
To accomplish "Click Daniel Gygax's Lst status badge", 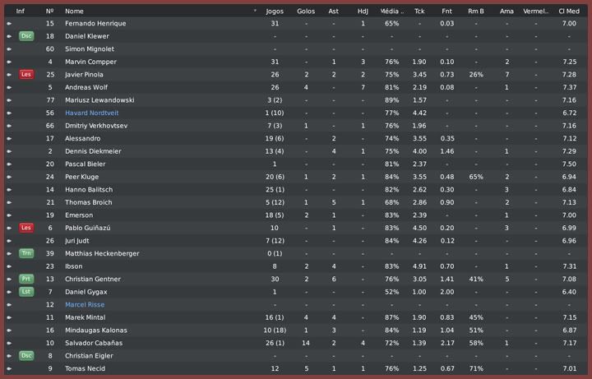I will (x=26, y=292).
